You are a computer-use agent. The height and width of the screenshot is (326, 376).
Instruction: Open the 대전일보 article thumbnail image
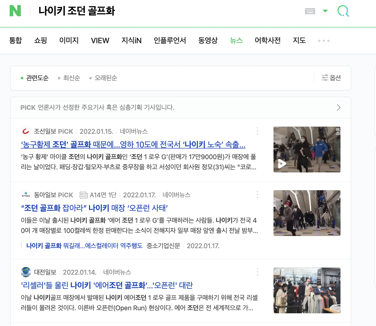pyautogui.click(x=307, y=290)
